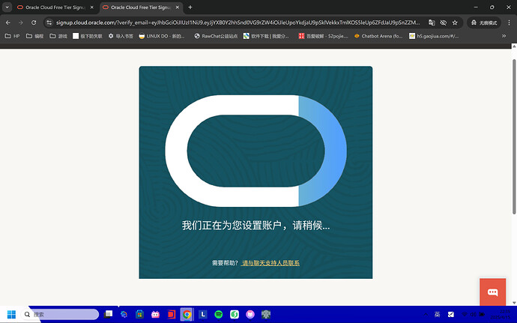Screen dimensions: 517x323
Task: Open the Chrome three-dot menu
Action: point(509,22)
